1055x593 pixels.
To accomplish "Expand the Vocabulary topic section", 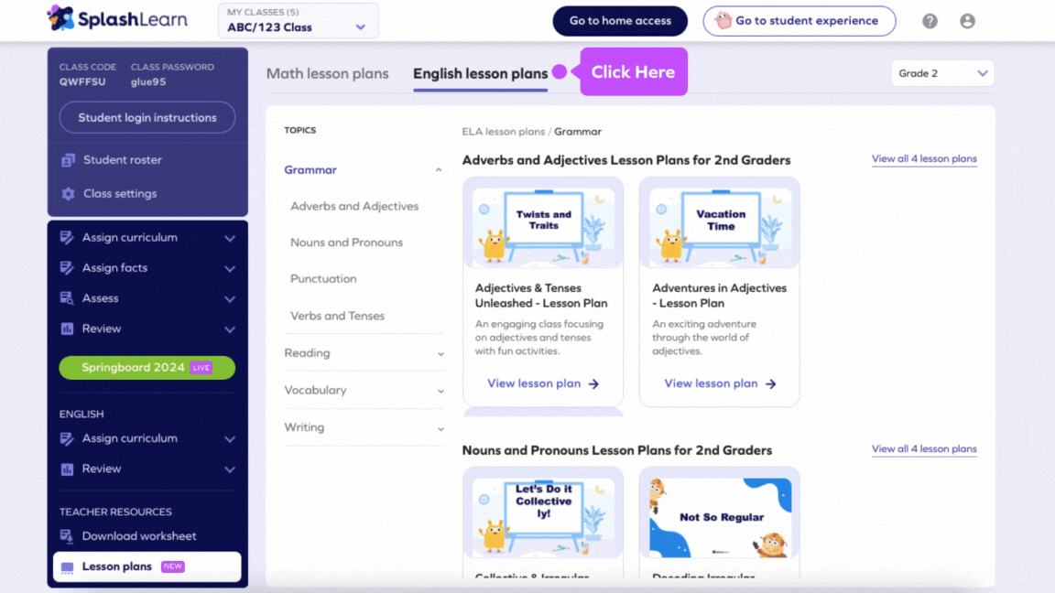I will [440, 391].
